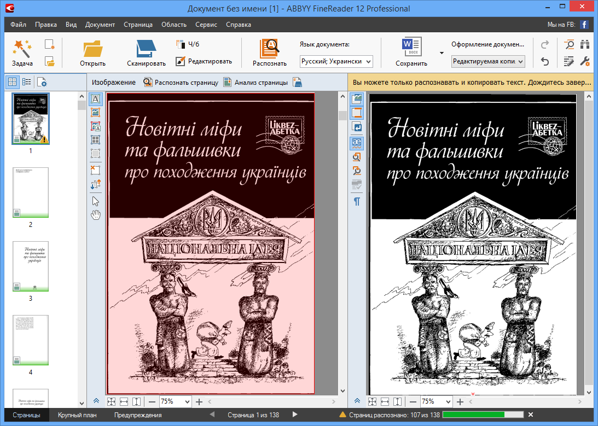Expand Сохранить dropdown arrow

(442, 53)
